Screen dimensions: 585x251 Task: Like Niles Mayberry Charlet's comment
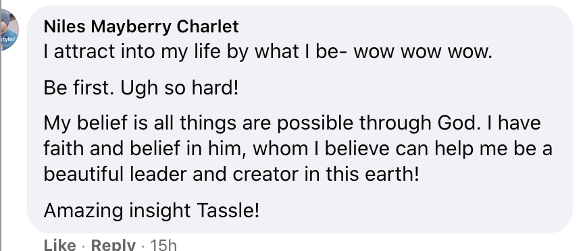click(59, 245)
